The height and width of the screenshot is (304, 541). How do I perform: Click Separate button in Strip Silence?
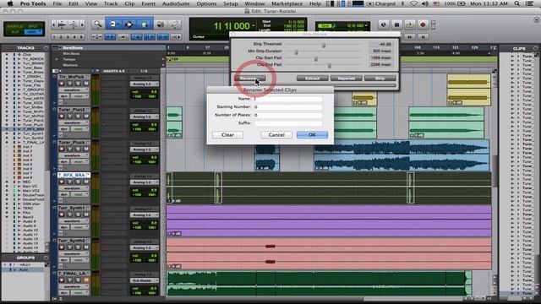(346, 79)
